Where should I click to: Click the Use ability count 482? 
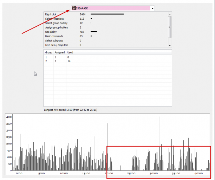(82, 32)
